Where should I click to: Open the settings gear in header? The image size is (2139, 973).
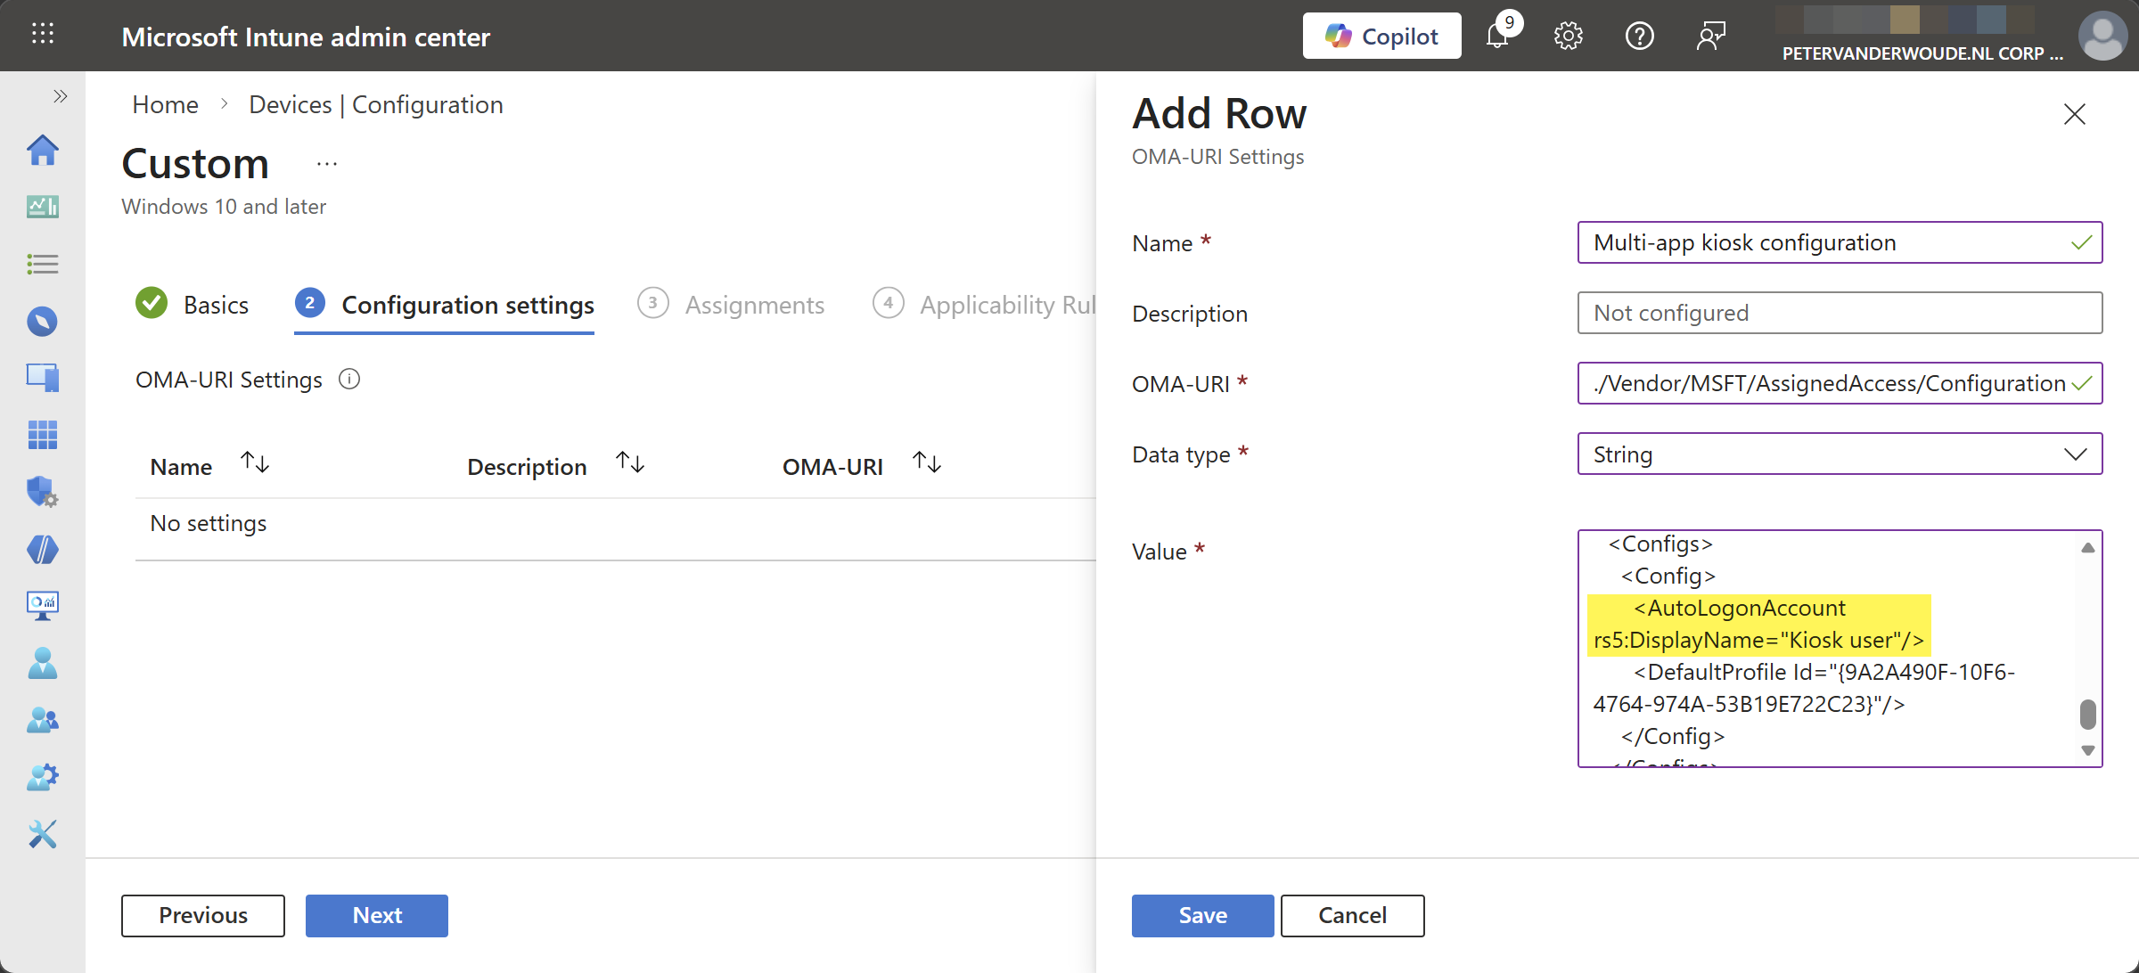(x=1568, y=37)
